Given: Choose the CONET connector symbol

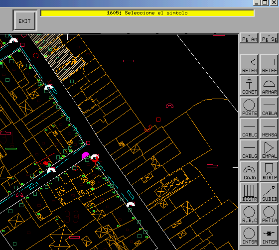Looking at the screenshot, I should click(249, 86).
